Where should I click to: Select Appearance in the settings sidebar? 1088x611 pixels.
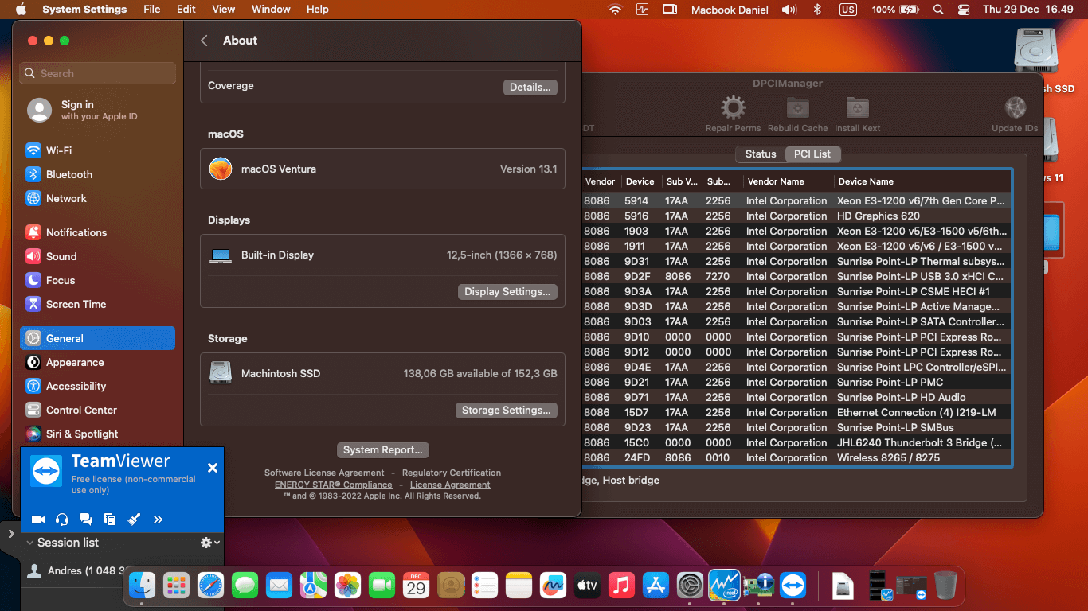(97, 362)
